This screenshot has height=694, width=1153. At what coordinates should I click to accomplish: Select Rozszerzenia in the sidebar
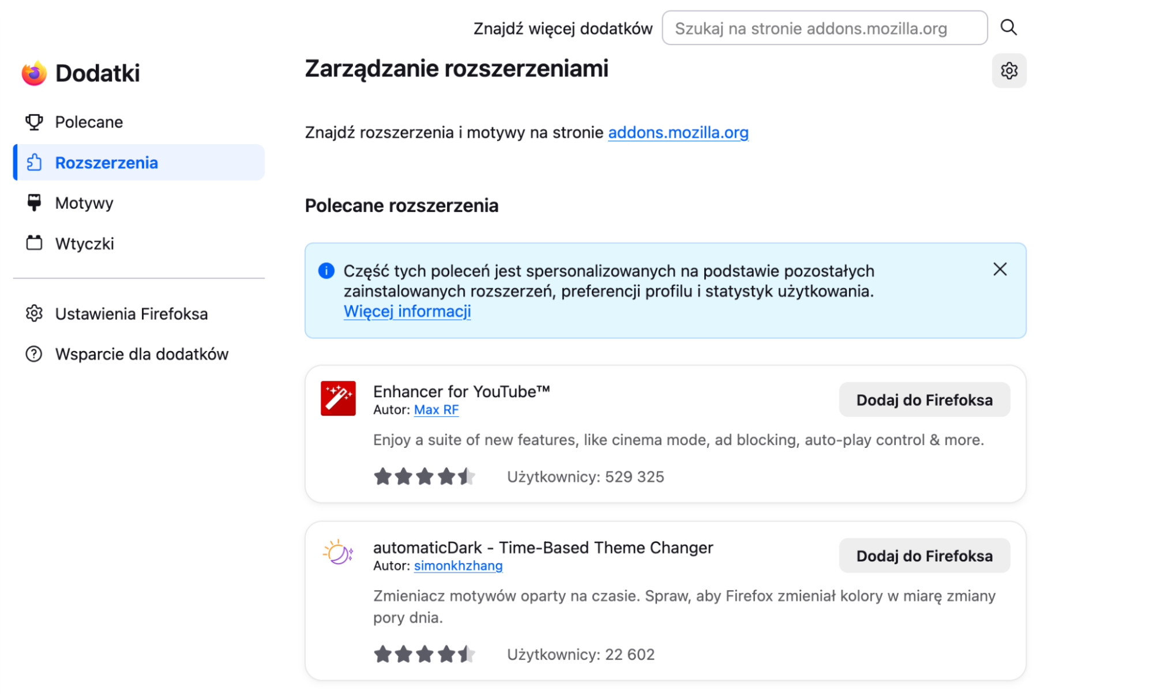point(139,163)
